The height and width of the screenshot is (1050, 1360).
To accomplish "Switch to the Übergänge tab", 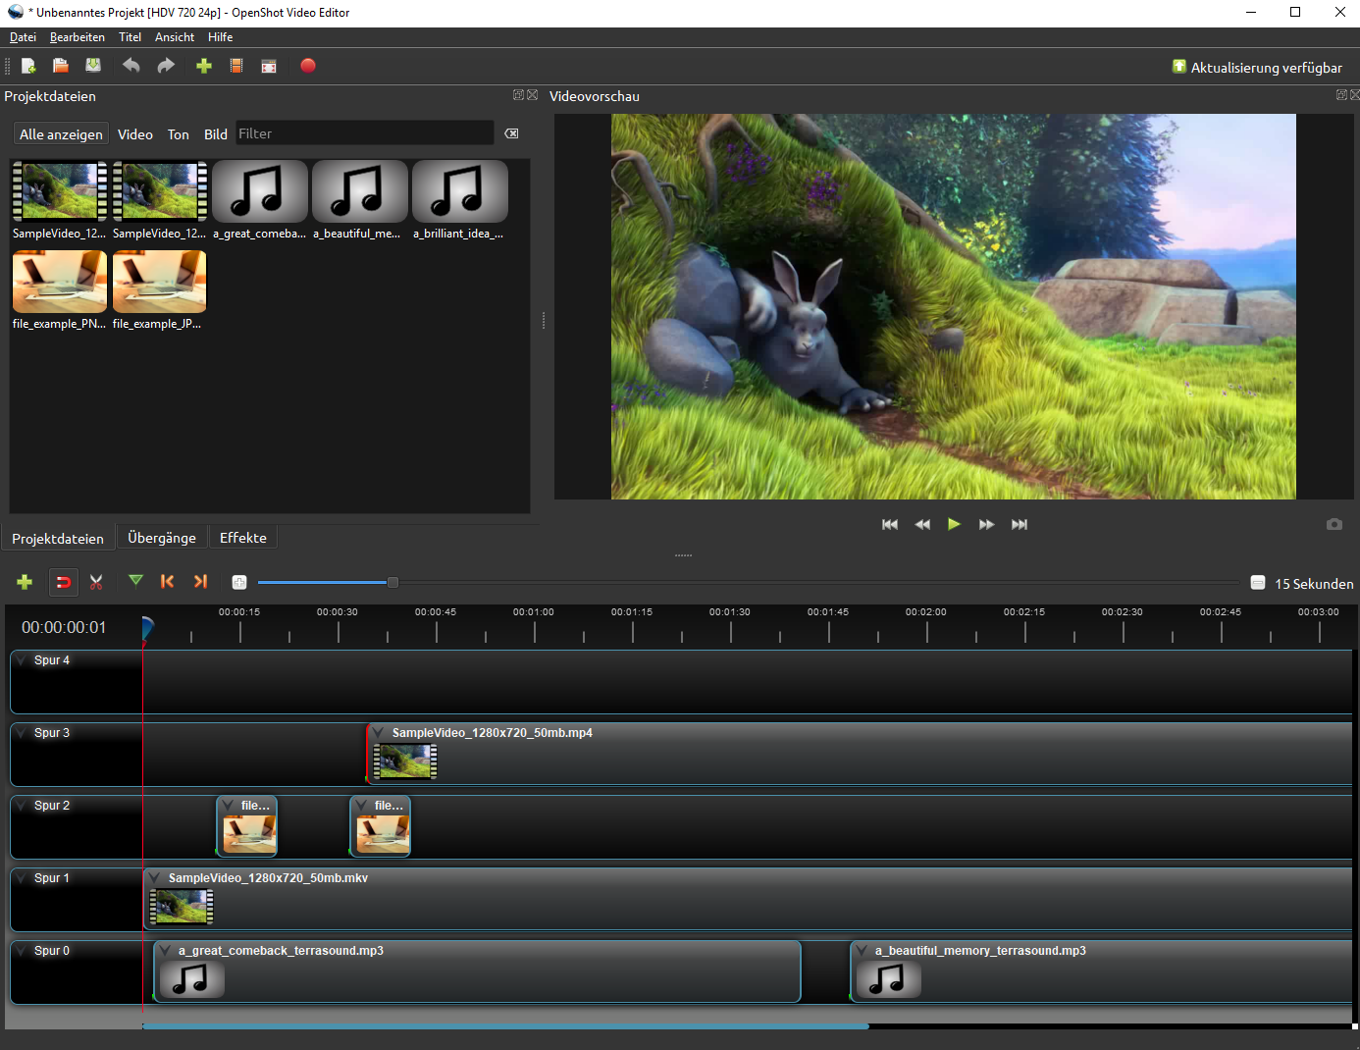I will point(162,538).
